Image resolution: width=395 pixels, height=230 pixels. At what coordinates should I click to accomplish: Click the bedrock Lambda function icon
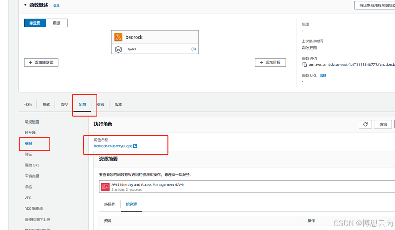click(118, 37)
